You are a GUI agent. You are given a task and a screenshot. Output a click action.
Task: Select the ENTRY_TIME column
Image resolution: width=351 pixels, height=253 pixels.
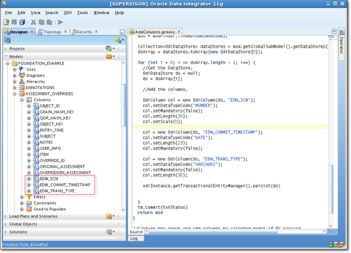point(52,130)
